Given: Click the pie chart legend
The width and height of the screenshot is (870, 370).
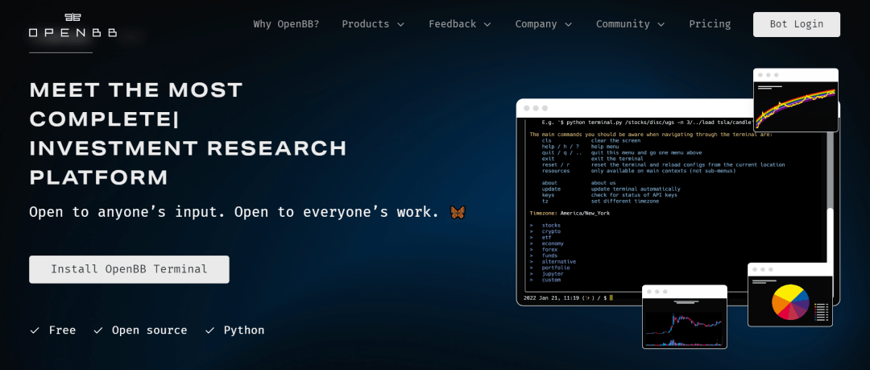Looking at the screenshot, I should [821, 312].
